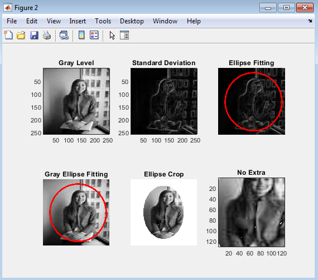This screenshot has height=280, width=318.
Task: Insert a legend using the toolbar icon
Action: click(94, 35)
